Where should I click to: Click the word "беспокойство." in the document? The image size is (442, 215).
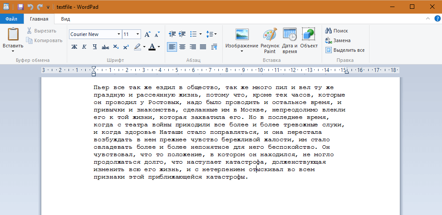[293, 147]
